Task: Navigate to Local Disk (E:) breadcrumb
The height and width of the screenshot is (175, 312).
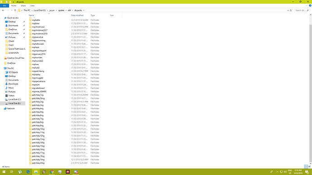Action: coord(40,10)
